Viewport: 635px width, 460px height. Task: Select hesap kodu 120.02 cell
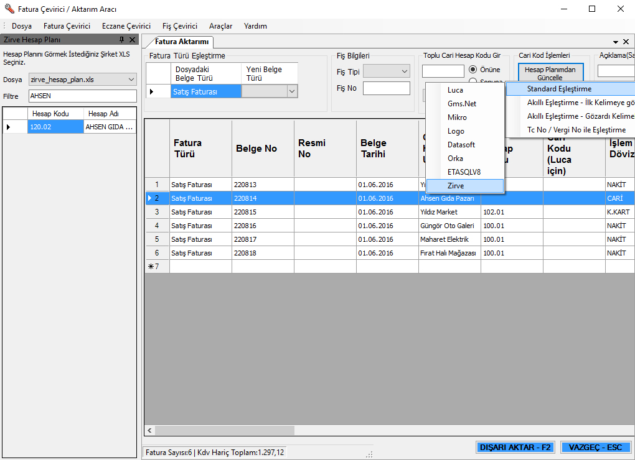[x=55, y=127]
